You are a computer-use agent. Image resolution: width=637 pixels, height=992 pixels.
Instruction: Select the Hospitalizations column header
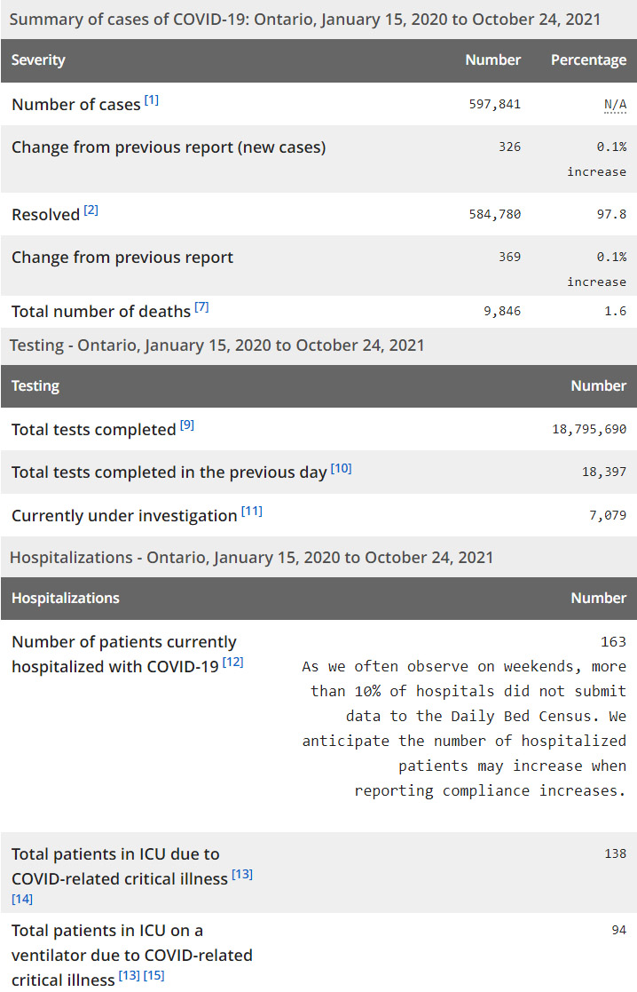point(66,599)
